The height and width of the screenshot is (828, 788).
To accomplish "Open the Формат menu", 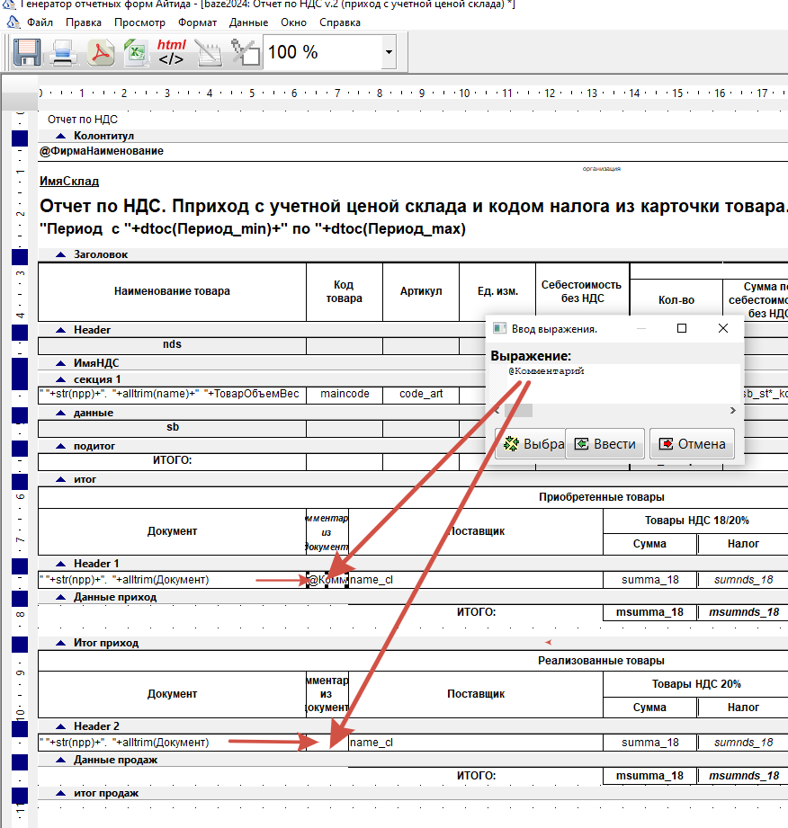I will [197, 22].
